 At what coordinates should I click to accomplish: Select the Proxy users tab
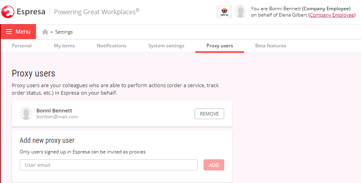click(x=219, y=46)
